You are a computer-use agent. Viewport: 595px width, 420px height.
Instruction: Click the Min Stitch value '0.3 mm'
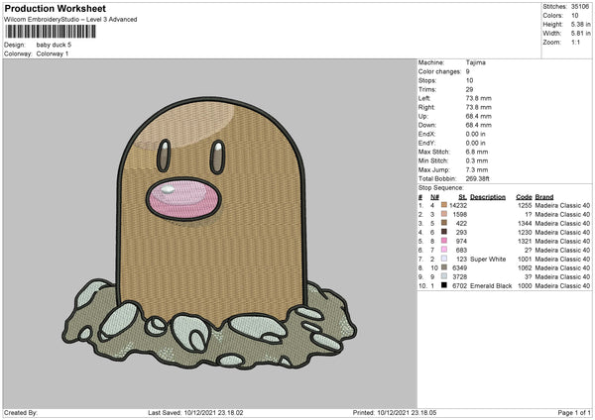pos(477,160)
